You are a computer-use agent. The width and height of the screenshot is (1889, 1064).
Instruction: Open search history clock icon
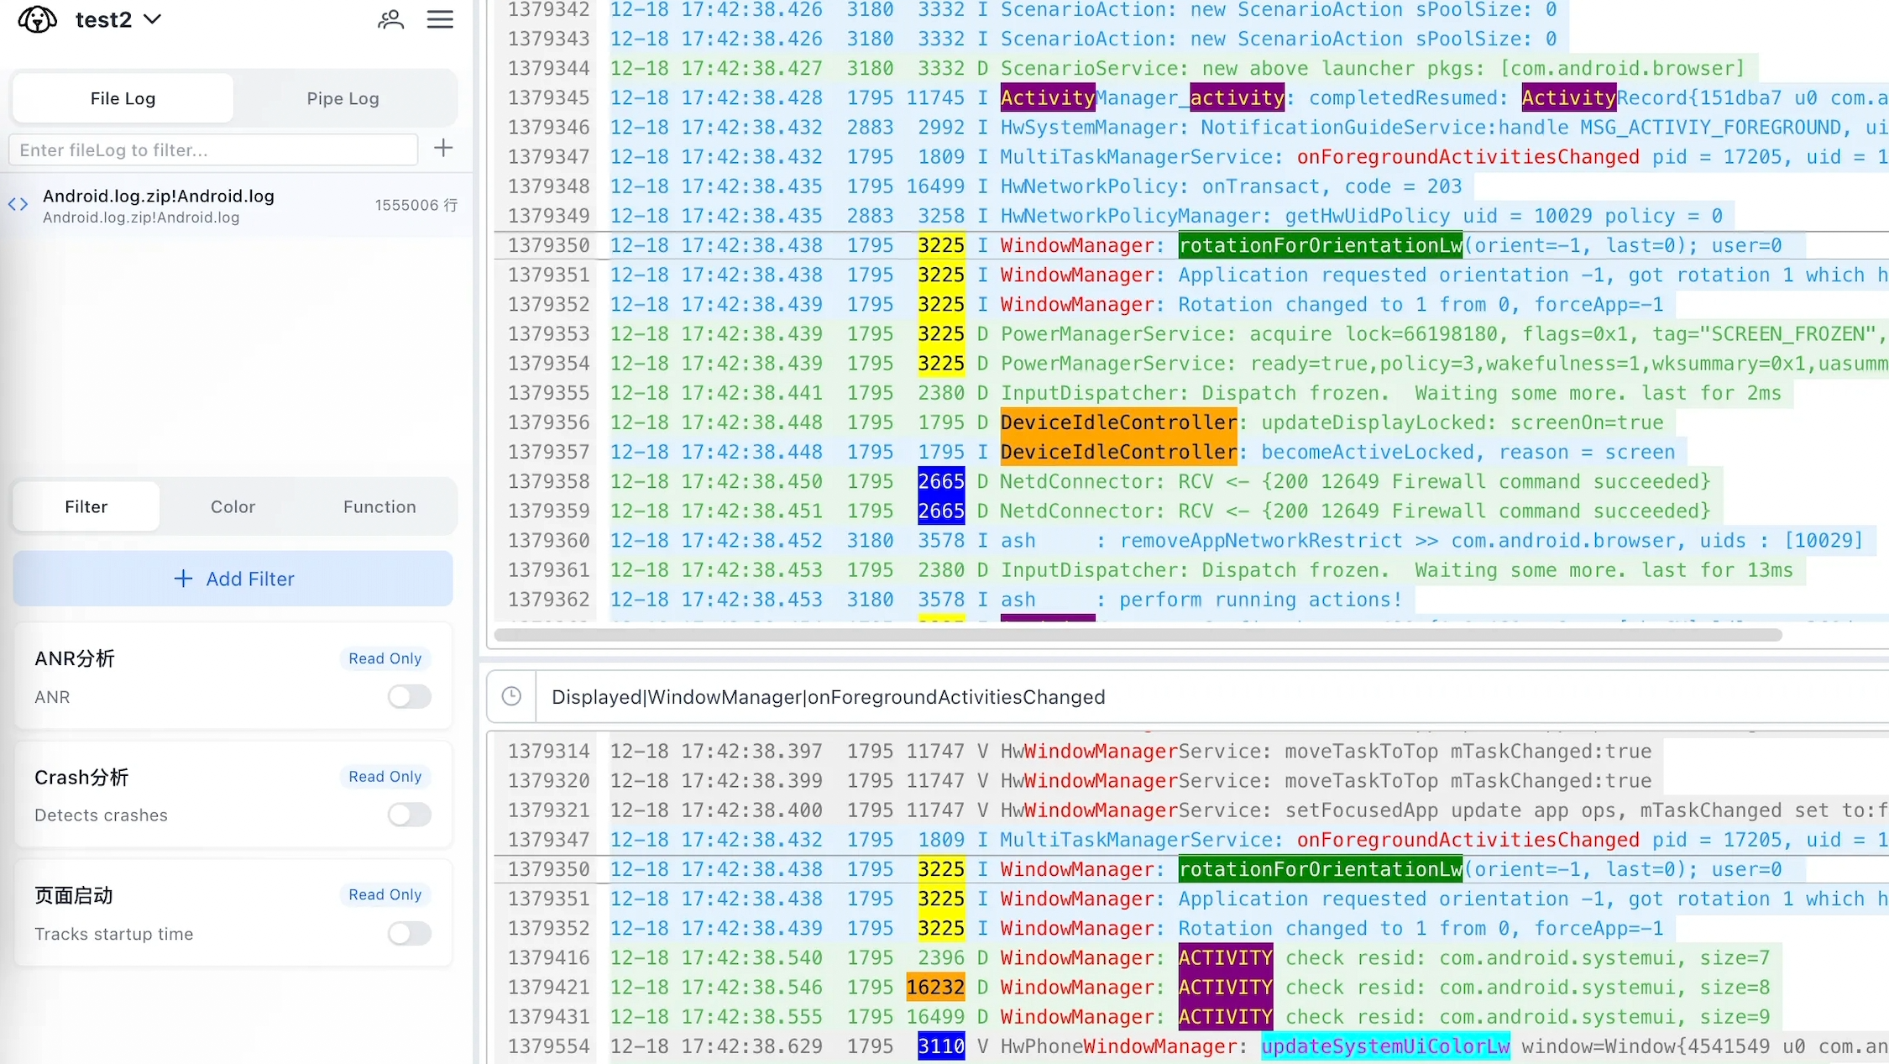(x=511, y=696)
